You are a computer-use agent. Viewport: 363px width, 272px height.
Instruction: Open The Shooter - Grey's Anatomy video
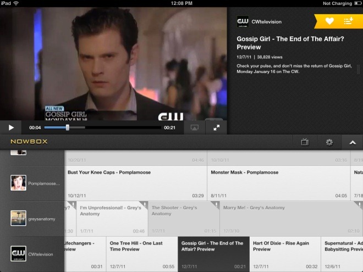point(184,219)
